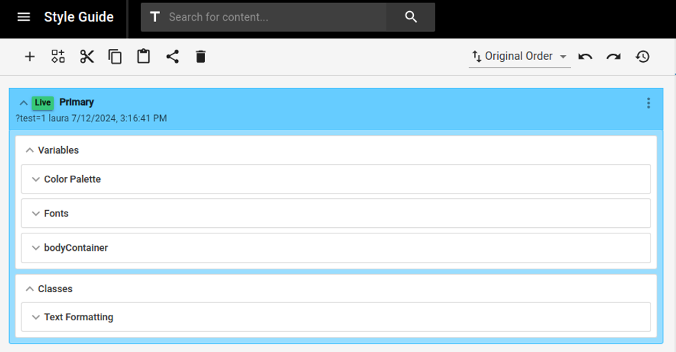Viewport: 676px width, 352px height.
Task: Click the add widgets toolbar icon
Action: pos(58,56)
